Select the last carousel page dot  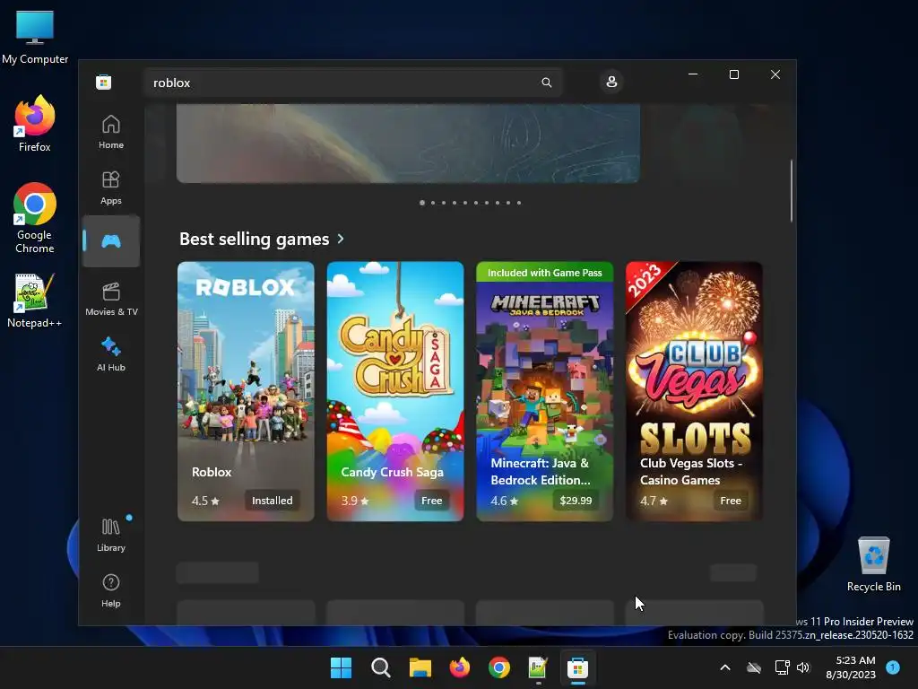coord(519,203)
